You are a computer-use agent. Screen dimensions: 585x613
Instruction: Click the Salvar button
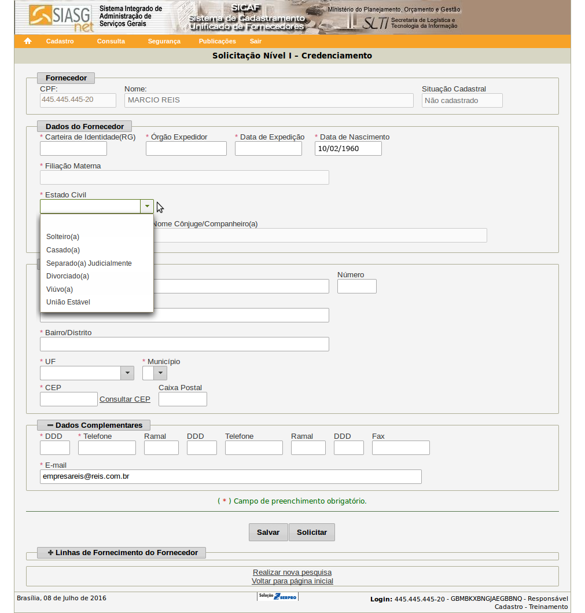pos(268,532)
